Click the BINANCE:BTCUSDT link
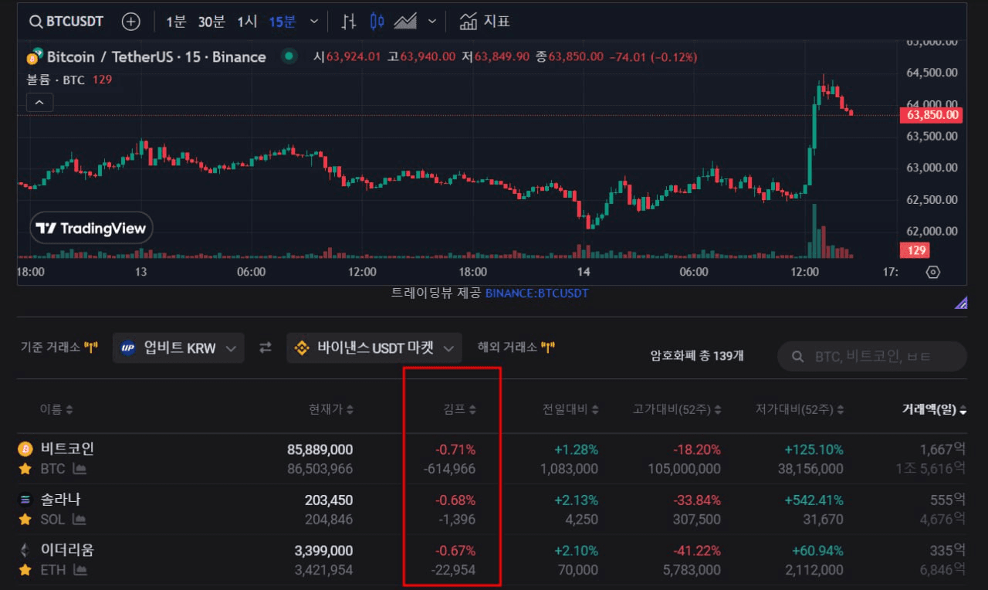Screen dimensions: 988x590 [x=536, y=293]
